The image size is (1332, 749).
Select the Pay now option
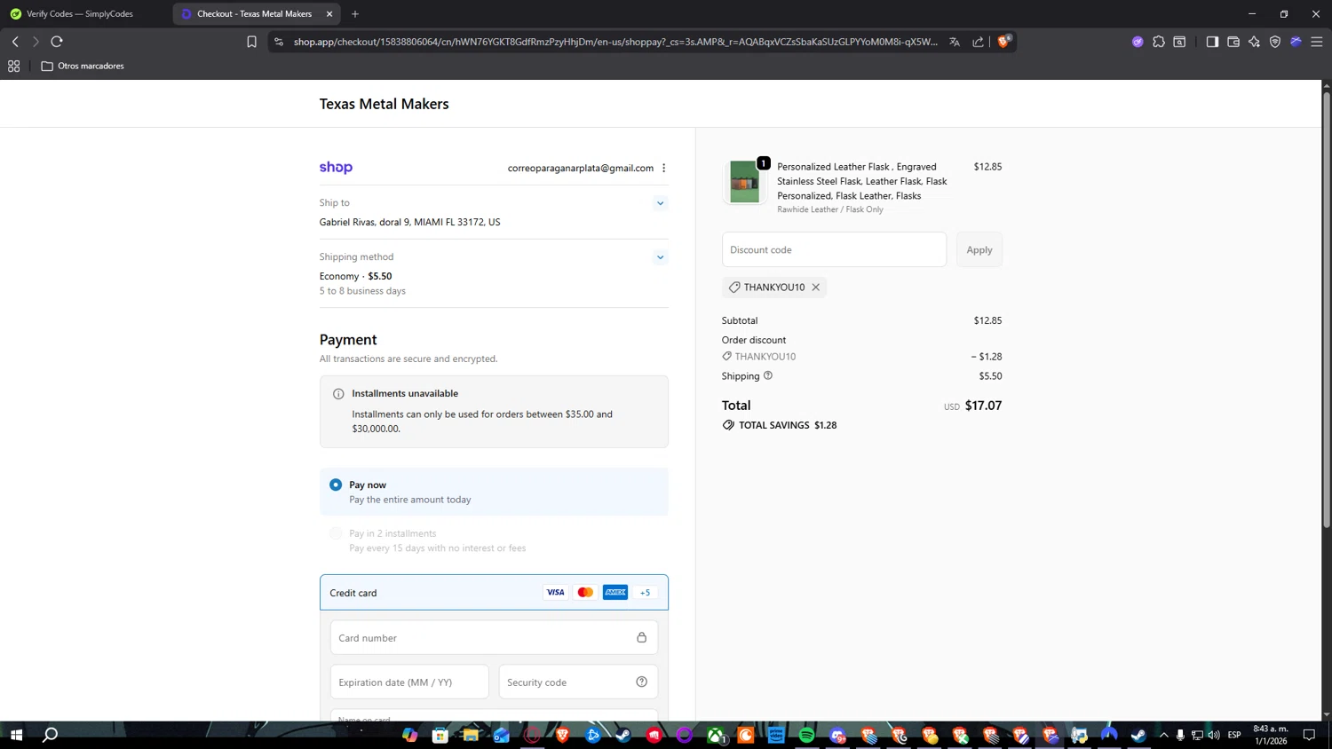(494, 492)
